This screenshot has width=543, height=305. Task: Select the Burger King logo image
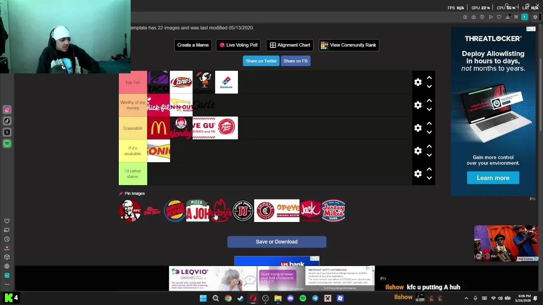(x=174, y=211)
